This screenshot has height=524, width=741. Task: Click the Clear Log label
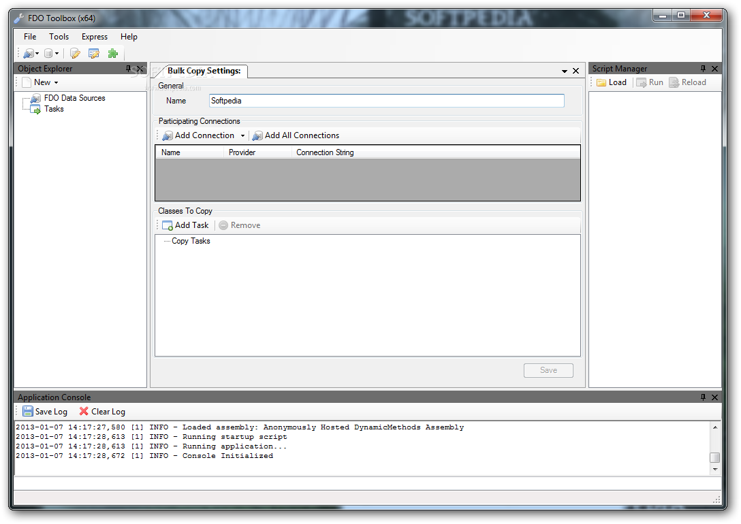(108, 412)
